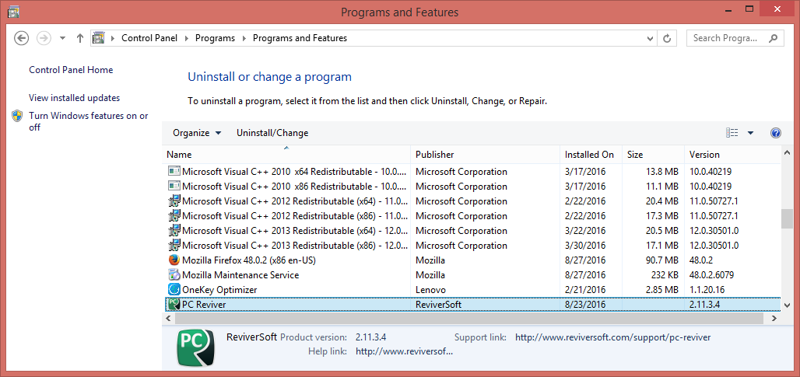The image size is (800, 377).
Task: Open the Organize dropdown menu
Action: click(x=197, y=133)
